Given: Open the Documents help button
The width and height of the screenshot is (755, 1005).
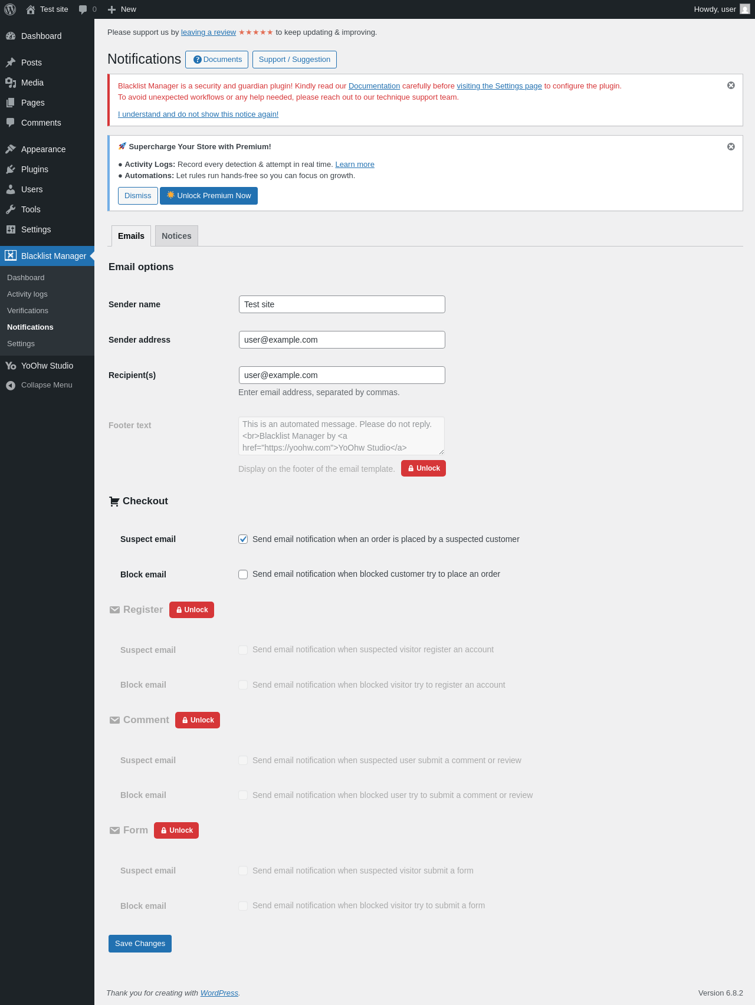Looking at the screenshot, I should point(216,60).
